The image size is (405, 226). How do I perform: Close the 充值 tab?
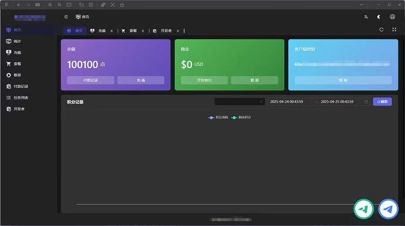click(x=112, y=31)
